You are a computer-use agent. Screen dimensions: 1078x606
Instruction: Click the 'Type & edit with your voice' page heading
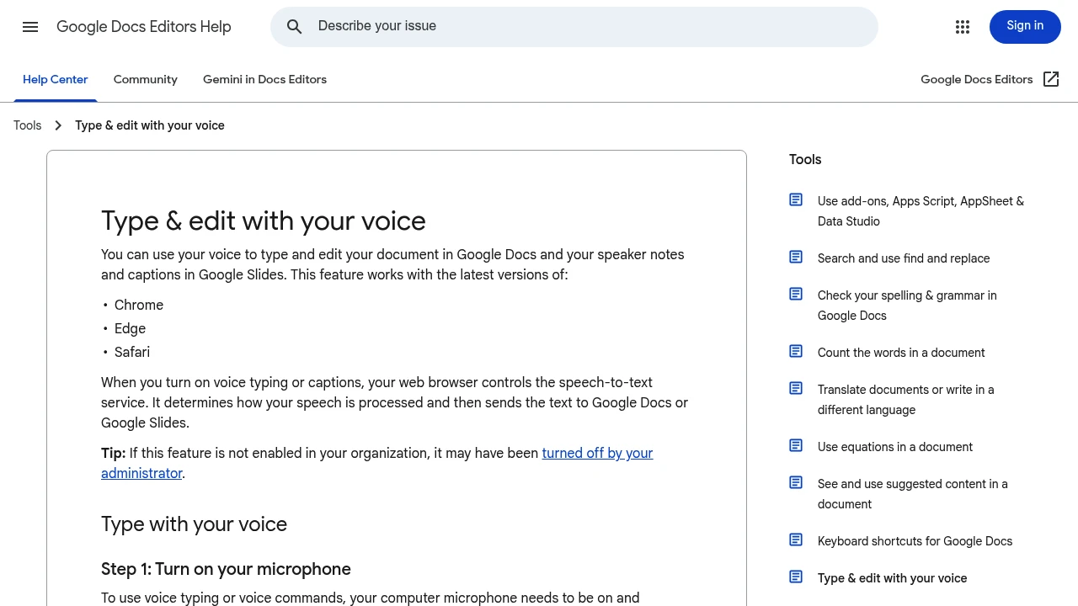(264, 221)
